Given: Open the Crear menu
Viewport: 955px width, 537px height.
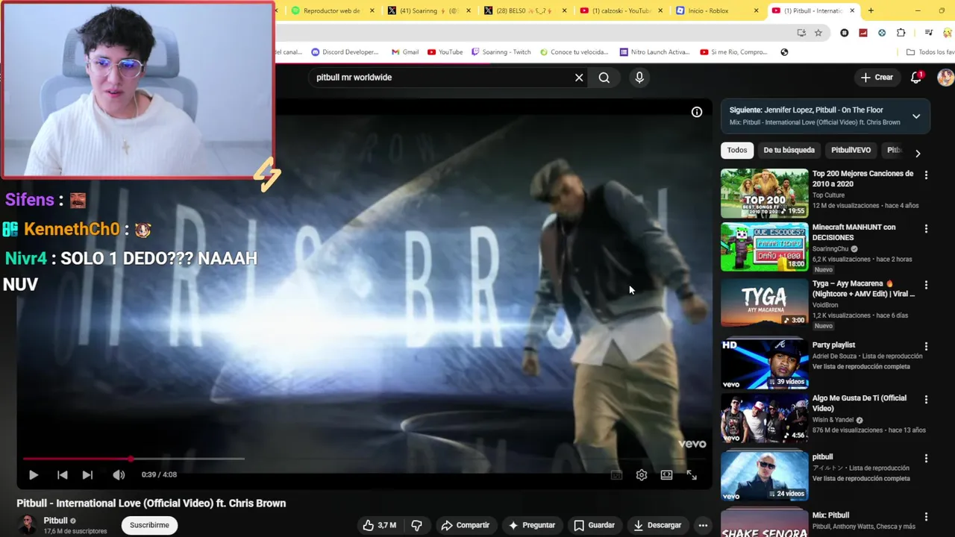Looking at the screenshot, I should (x=877, y=78).
